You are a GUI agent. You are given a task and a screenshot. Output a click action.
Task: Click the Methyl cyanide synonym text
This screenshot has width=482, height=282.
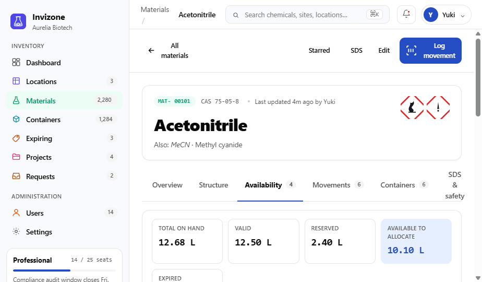(x=219, y=145)
